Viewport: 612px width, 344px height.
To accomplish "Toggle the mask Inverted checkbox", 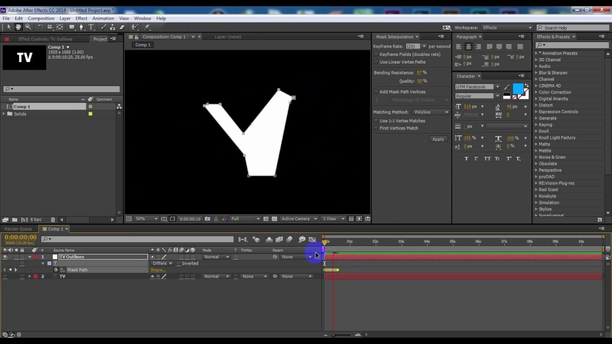I will (x=178, y=263).
